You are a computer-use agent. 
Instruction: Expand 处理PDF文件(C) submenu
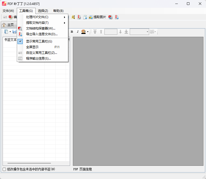pyautogui.click(x=43, y=17)
